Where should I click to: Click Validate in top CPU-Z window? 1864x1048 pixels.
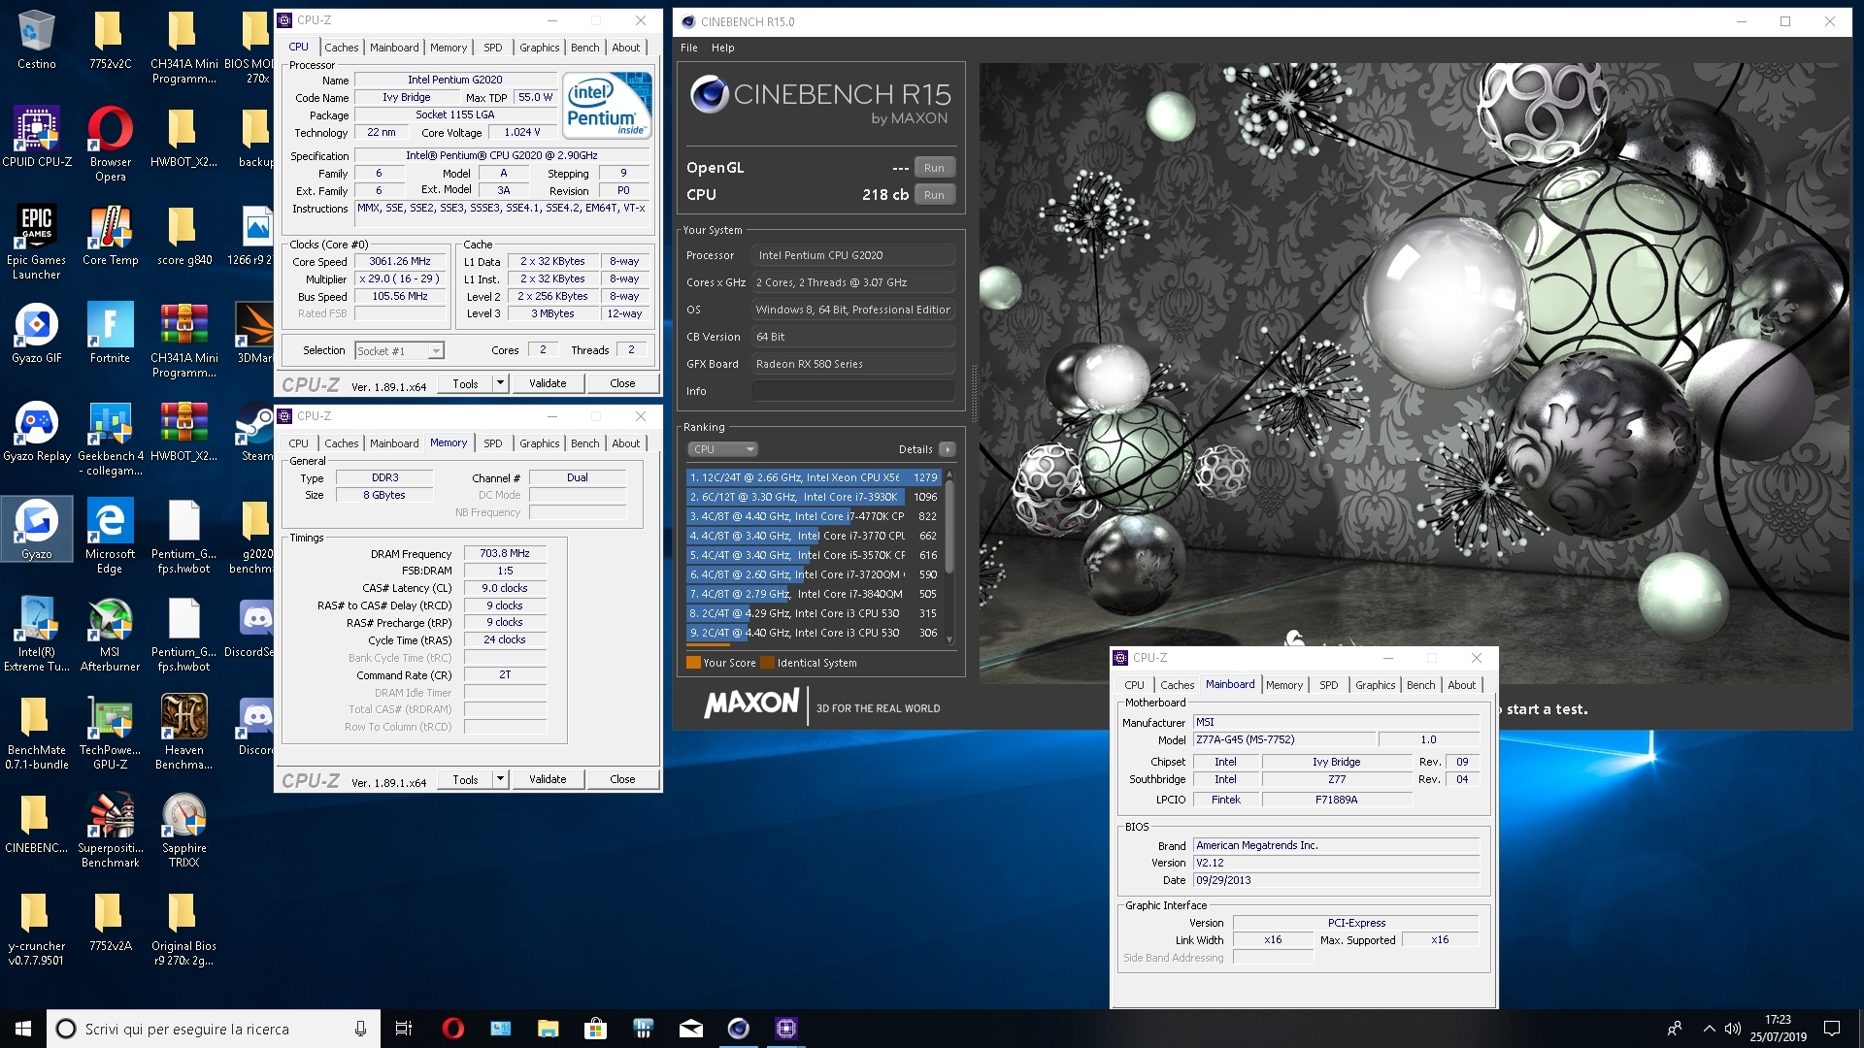(548, 383)
